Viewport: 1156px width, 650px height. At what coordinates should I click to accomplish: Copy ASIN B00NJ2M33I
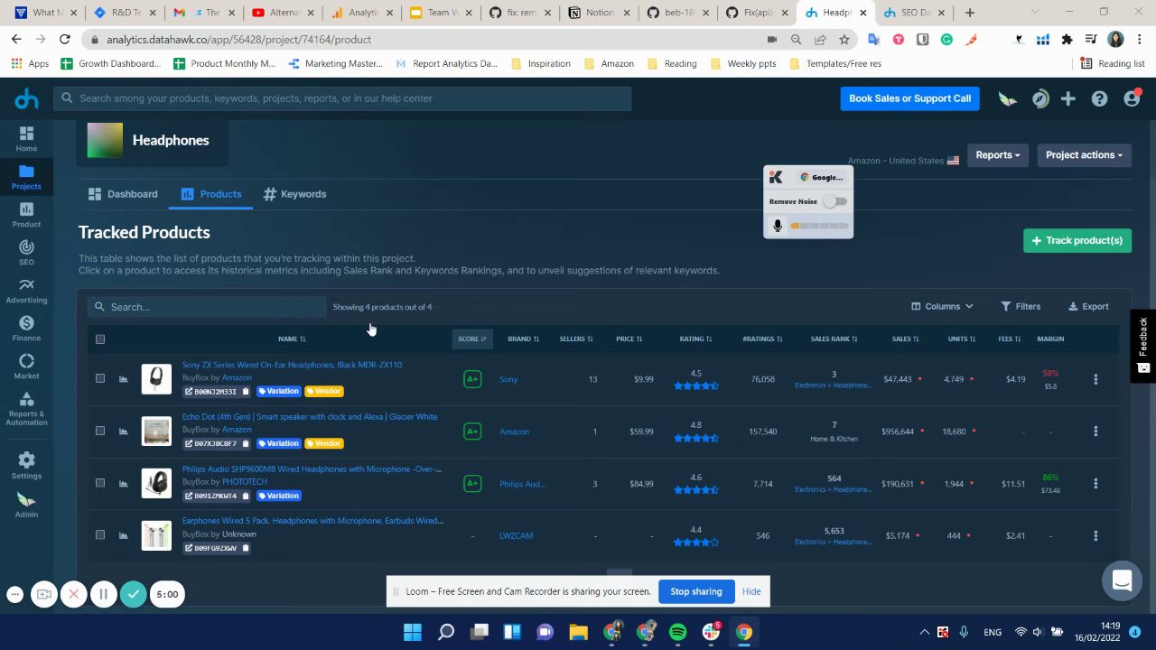point(245,392)
